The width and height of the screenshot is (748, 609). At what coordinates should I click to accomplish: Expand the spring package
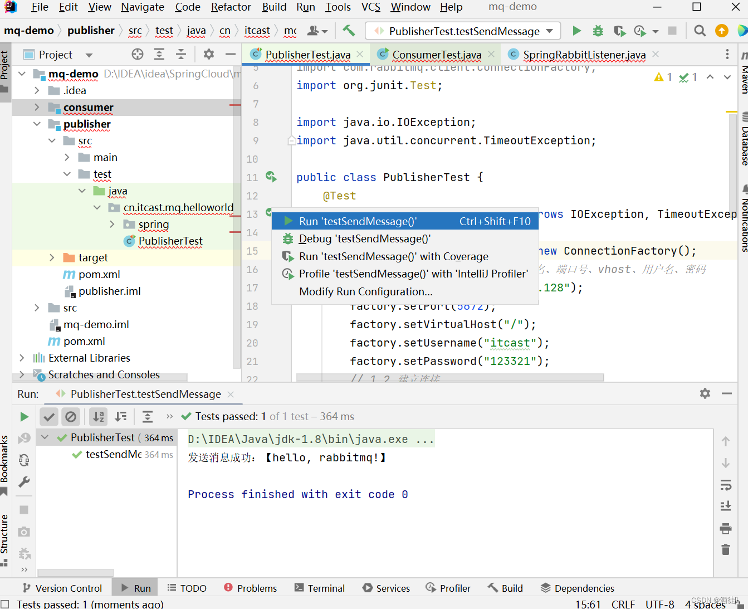pyautogui.click(x=112, y=224)
